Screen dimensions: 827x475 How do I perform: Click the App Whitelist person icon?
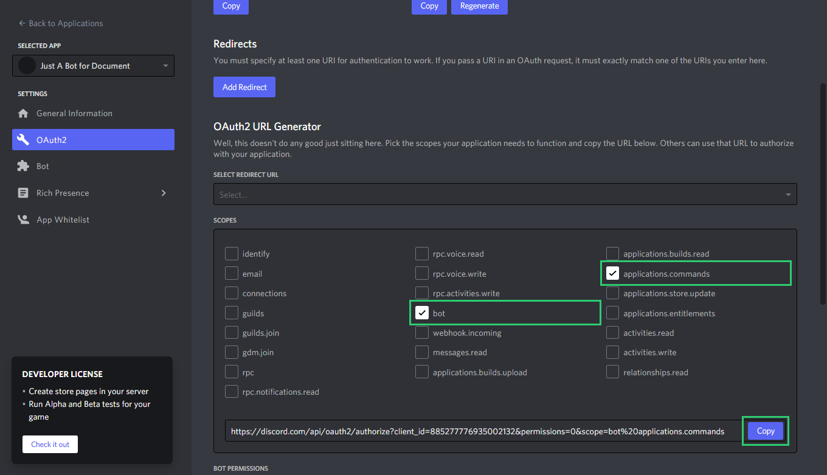click(23, 220)
